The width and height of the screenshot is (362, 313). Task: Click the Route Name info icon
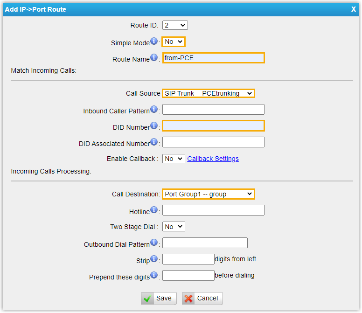[x=154, y=58]
